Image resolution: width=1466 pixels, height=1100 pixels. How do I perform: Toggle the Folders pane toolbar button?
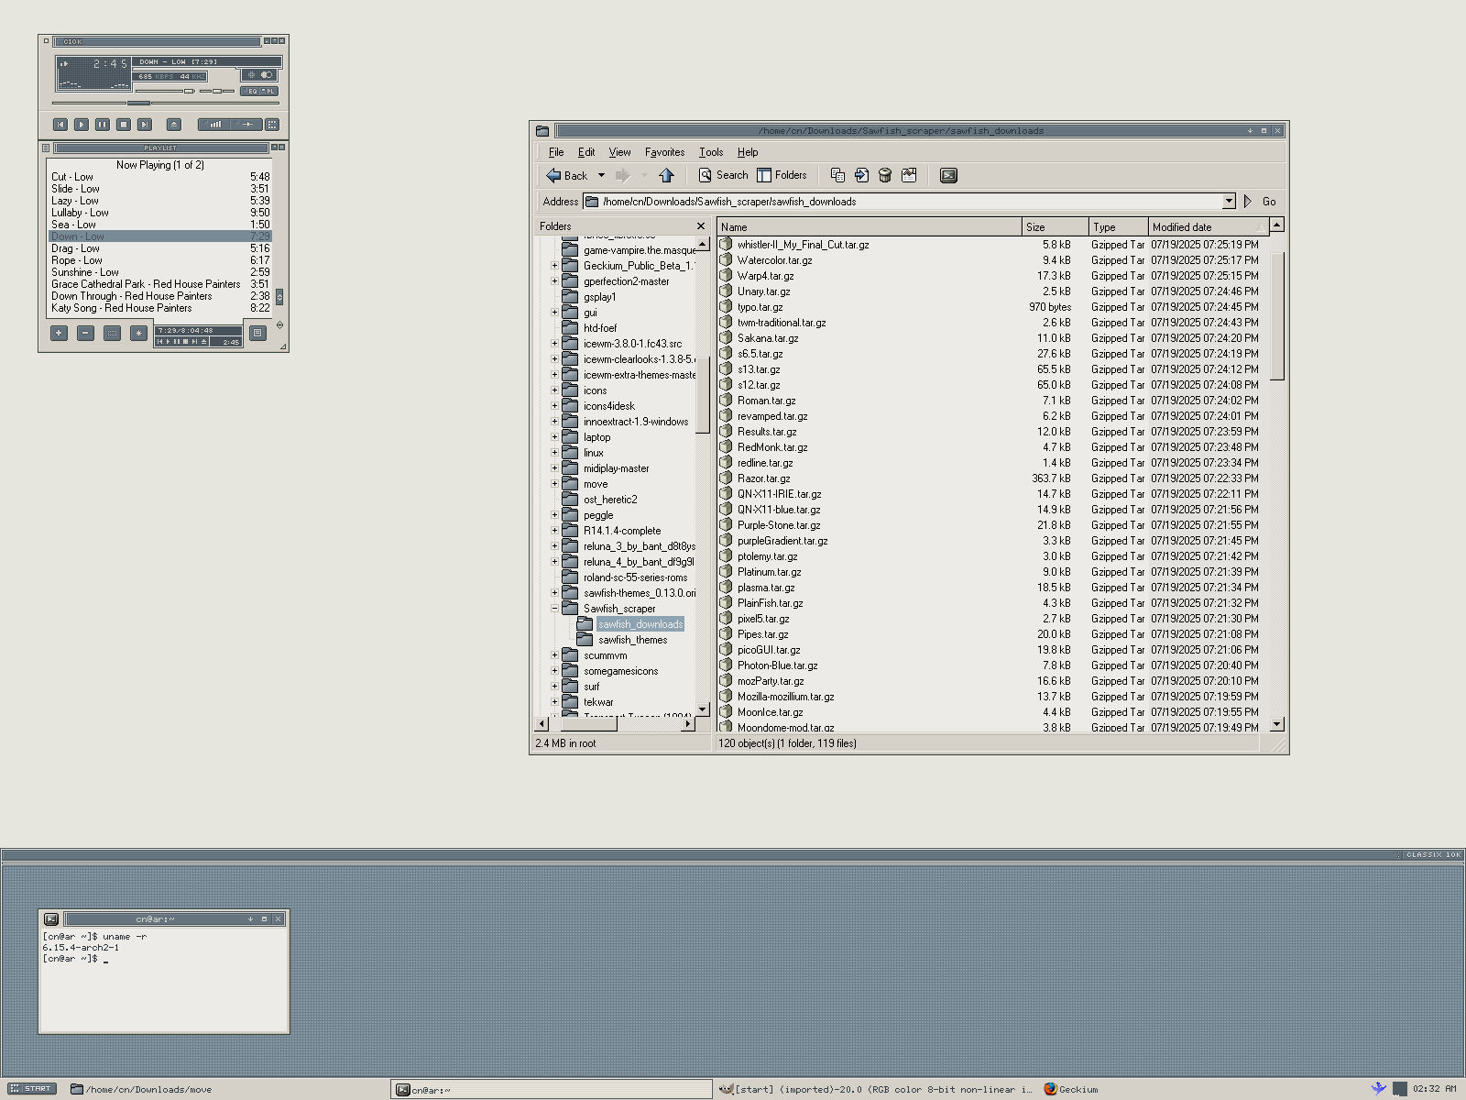(782, 175)
